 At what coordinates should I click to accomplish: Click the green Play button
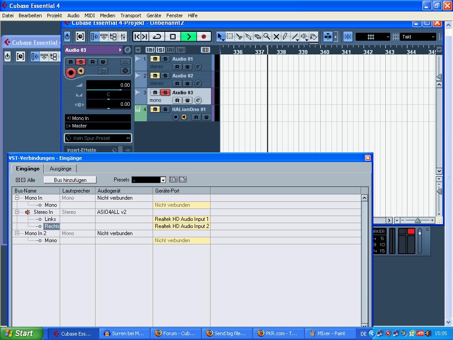click(x=188, y=37)
